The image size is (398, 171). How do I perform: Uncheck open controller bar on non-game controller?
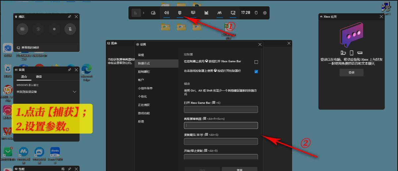click(256, 72)
